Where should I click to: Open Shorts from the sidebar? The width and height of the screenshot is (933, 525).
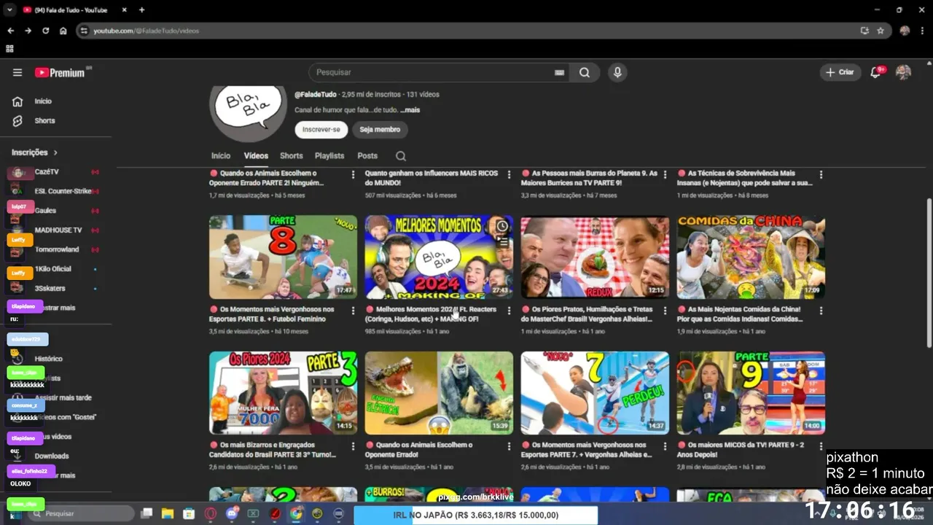coord(44,120)
